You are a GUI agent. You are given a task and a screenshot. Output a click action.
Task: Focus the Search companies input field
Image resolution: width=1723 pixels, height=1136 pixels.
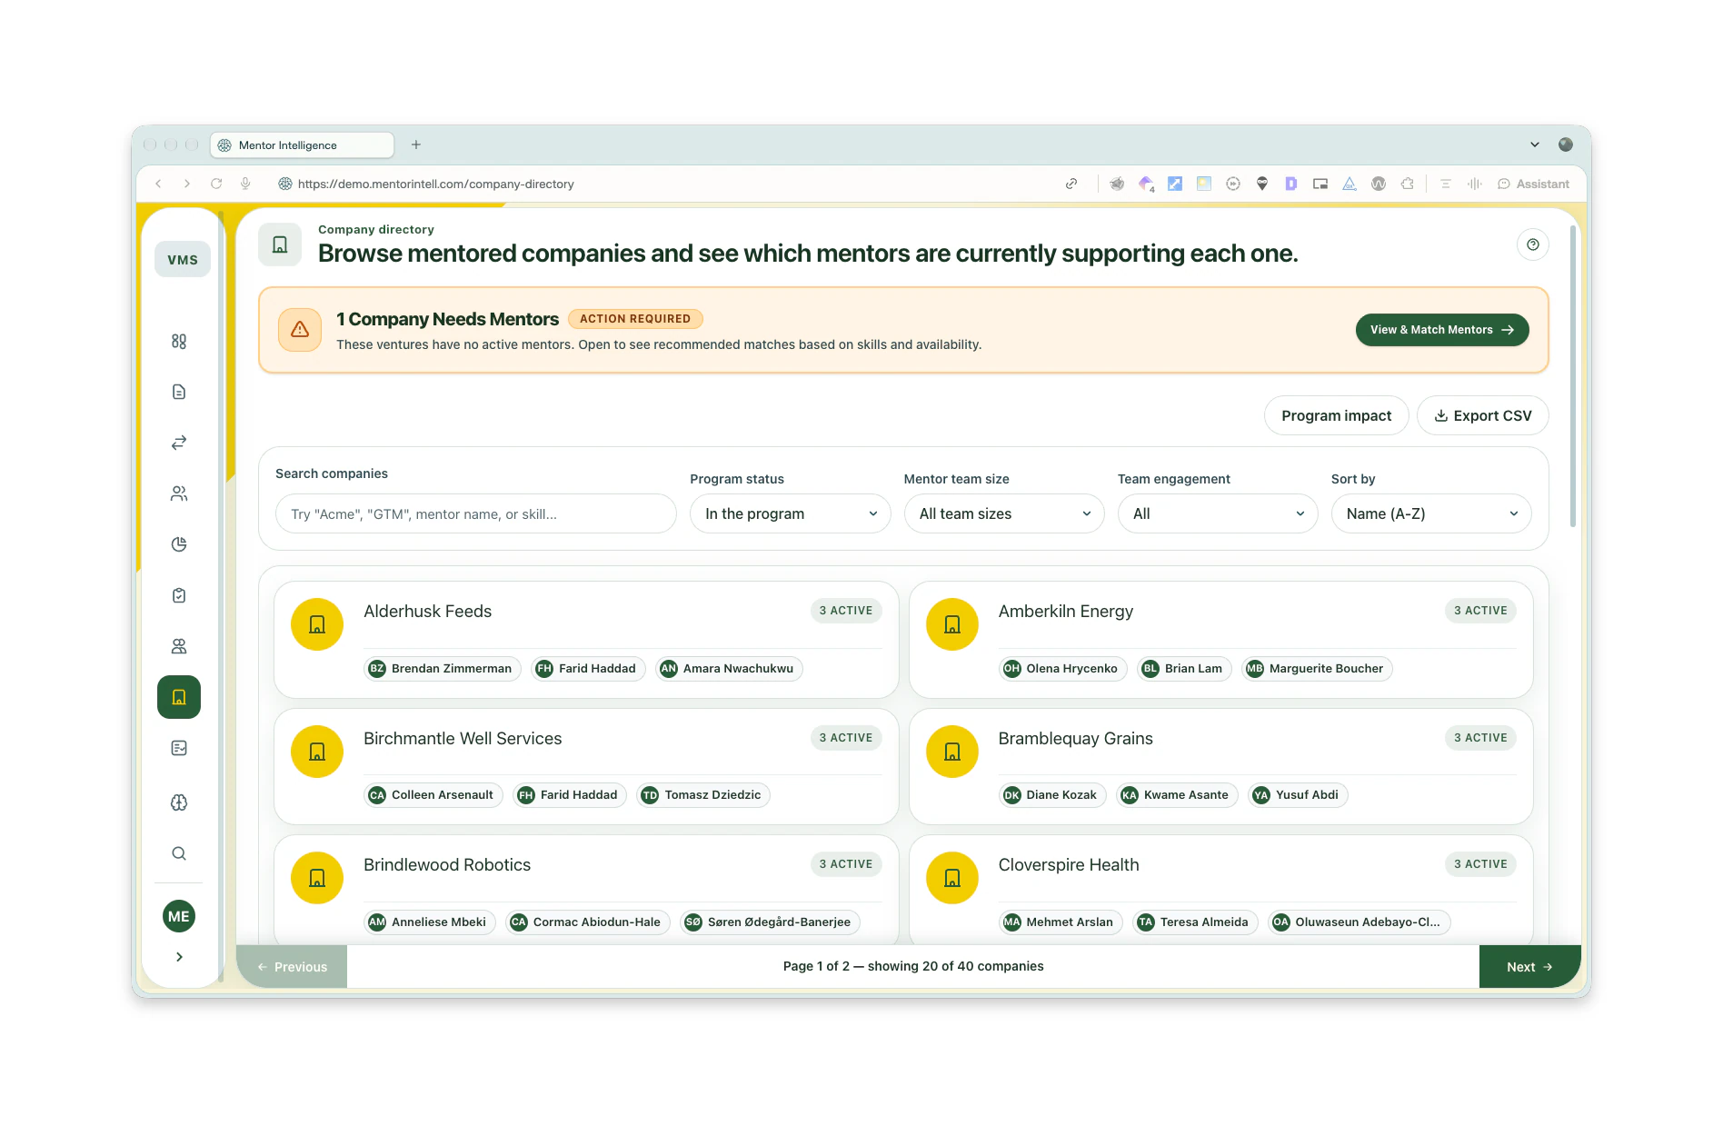[476, 513]
